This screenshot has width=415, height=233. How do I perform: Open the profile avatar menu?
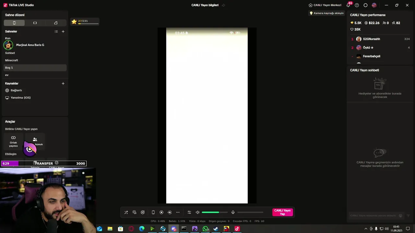[374, 5]
